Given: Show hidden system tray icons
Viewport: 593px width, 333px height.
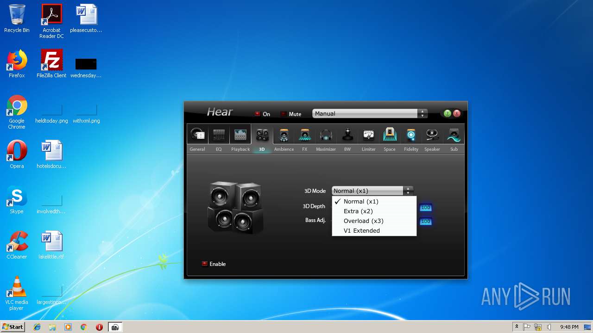Looking at the screenshot, I should tap(517, 327).
